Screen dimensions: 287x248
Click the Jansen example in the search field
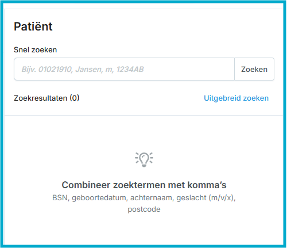pyautogui.click(x=90, y=70)
